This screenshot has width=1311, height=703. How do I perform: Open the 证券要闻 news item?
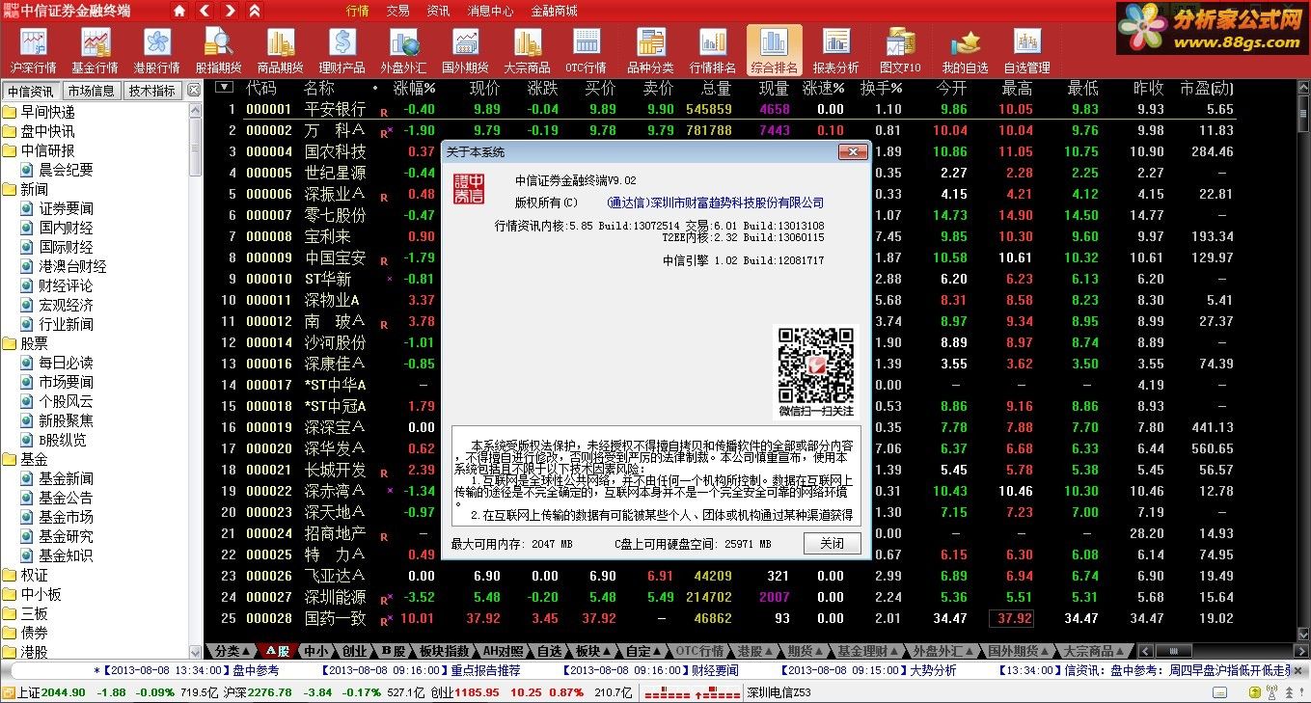point(67,208)
